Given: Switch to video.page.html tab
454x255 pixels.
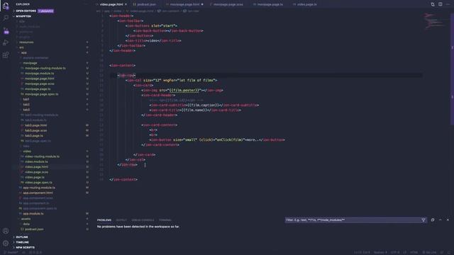Looking at the screenshot, I should click(x=111, y=4).
